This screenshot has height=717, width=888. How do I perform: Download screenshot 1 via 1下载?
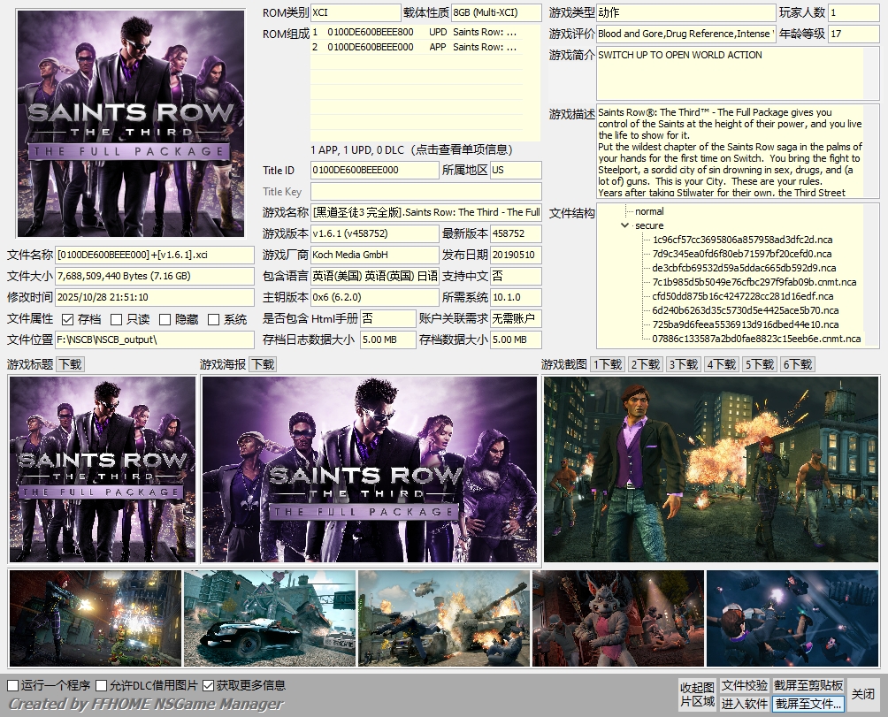608,364
